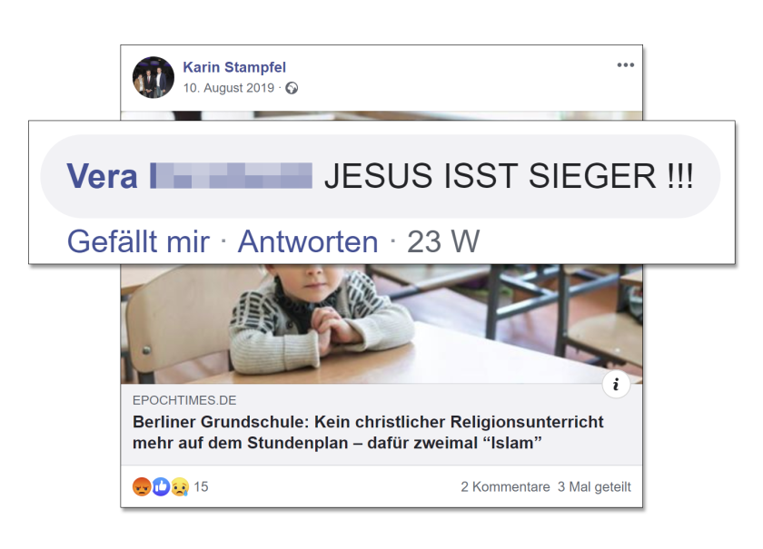
Task: Open the reactions count 15
Action: tap(201, 486)
